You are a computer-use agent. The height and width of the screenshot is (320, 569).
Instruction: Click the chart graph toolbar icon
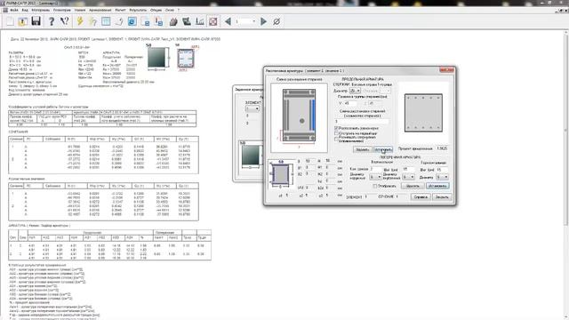[x=200, y=21]
